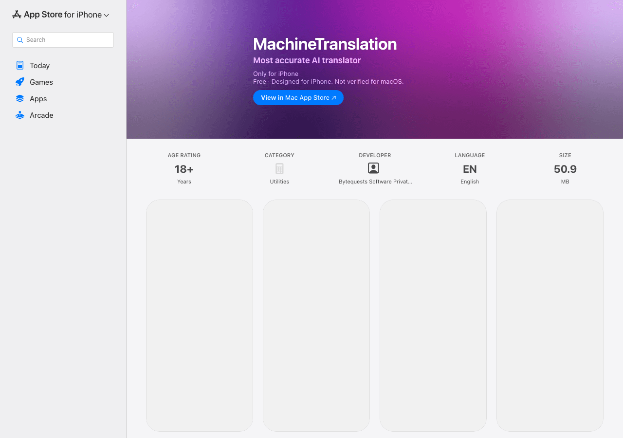Click the English language label
623x438 pixels.
click(x=470, y=182)
